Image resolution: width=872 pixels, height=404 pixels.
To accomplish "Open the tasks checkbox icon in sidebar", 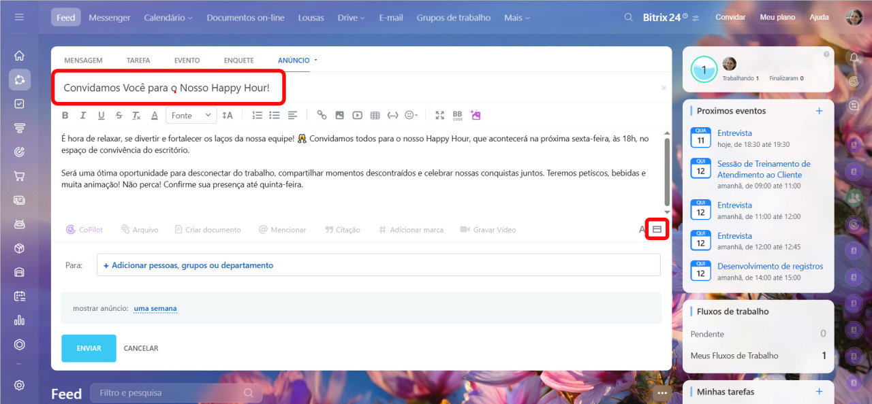I will pyautogui.click(x=19, y=104).
